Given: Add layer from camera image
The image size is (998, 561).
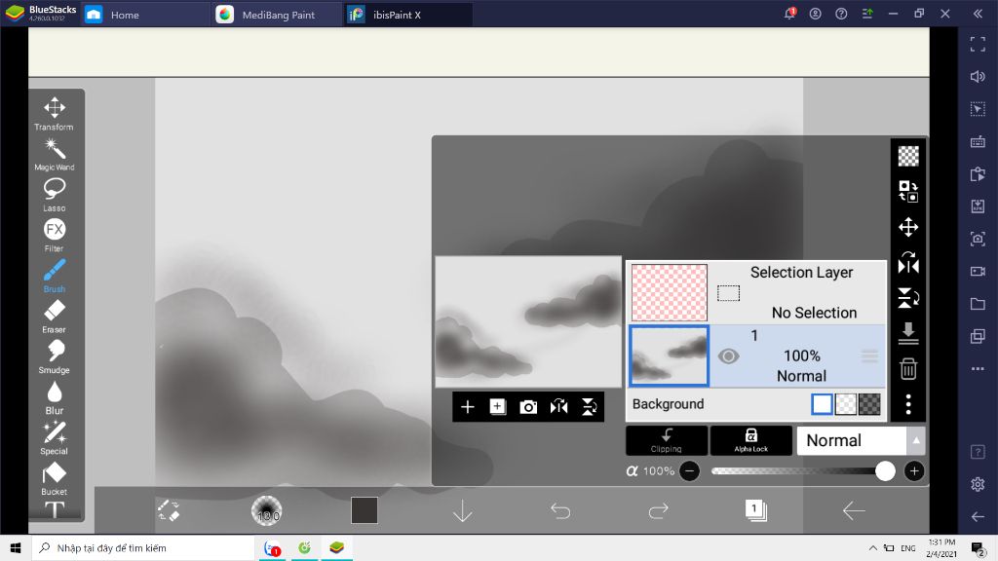Looking at the screenshot, I should (528, 407).
